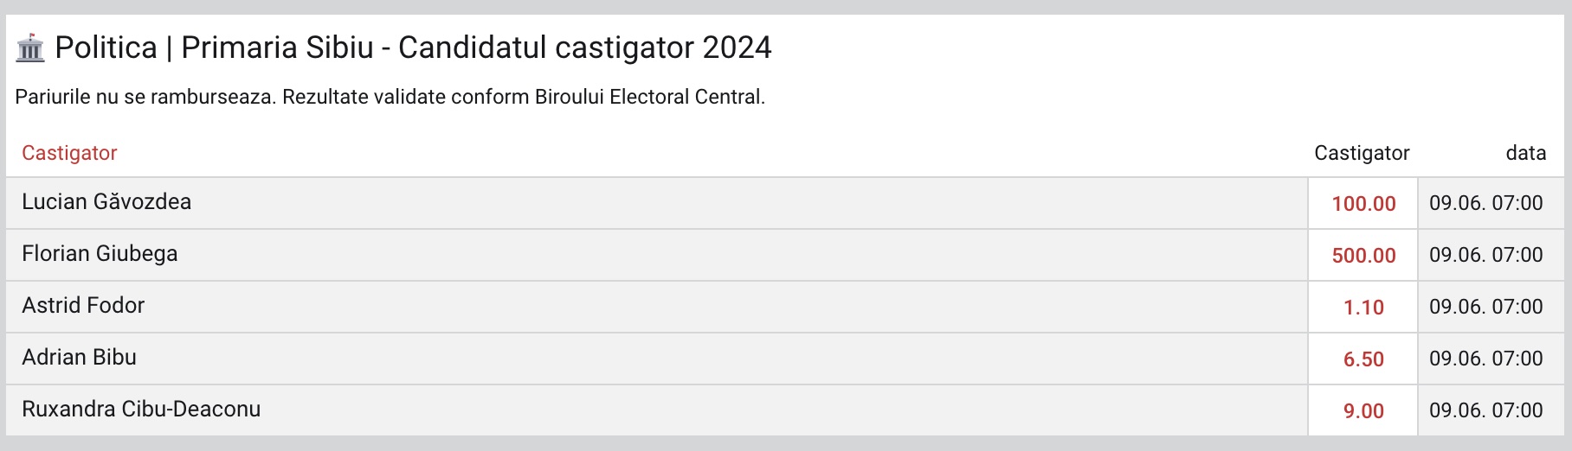
Task: Click the Politica government building icon
Action: [30, 48]
